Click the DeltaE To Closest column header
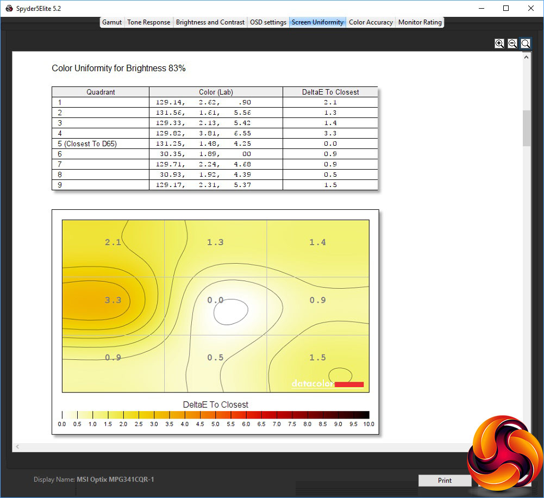Viewport: 544px width, 498px height. click(330, 92)
